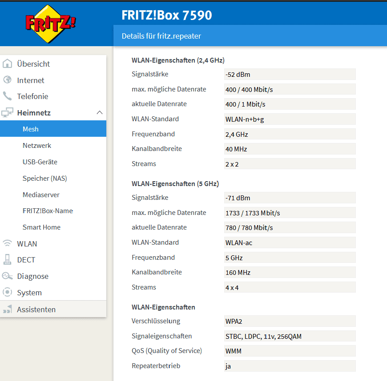Click the FRITZ!Box 7590 title
Viewport: 387px width, 381px height.
click(167, 15)
